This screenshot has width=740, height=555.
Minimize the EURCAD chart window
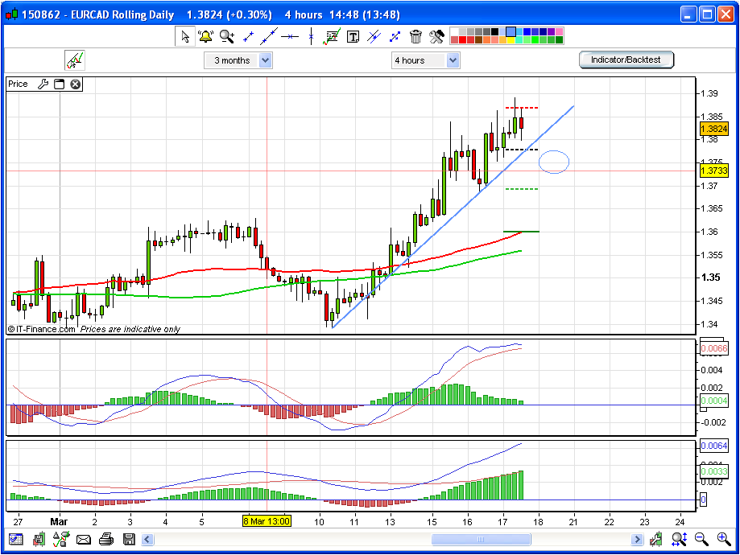pos(689,14)
